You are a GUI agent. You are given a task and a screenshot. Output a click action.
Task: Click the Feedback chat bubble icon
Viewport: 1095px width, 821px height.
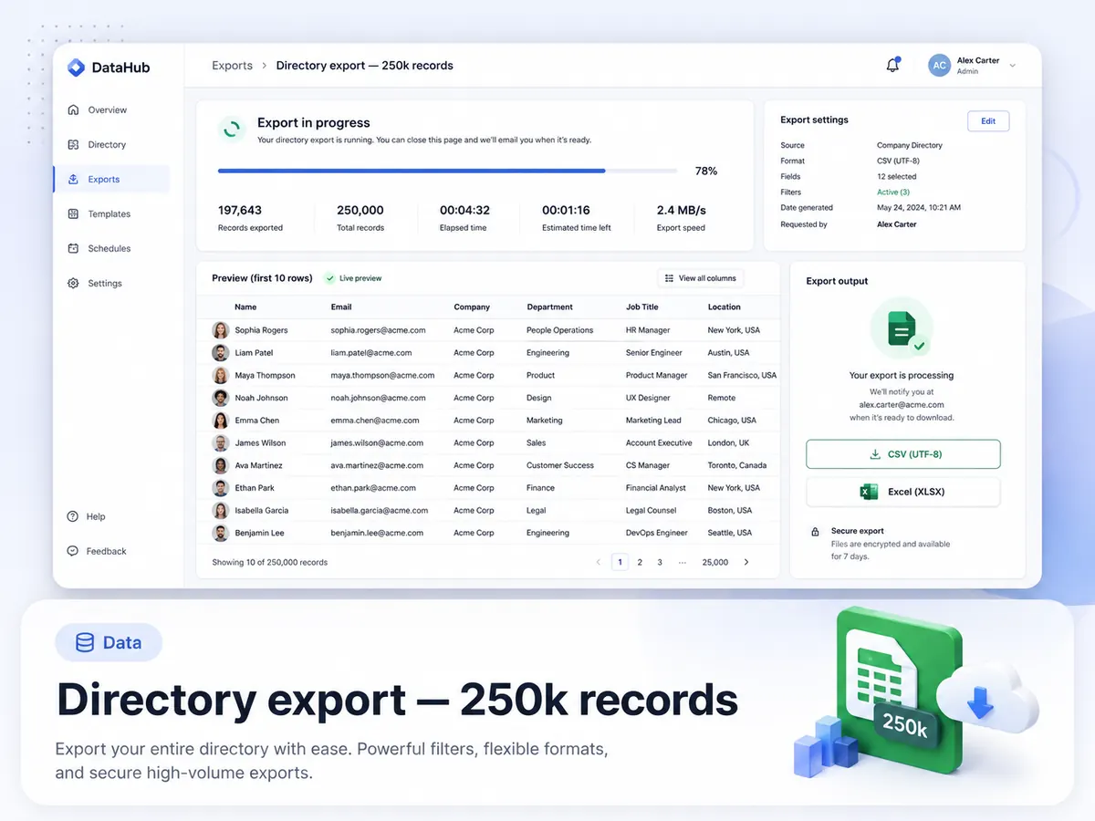(x=73, y=551)
